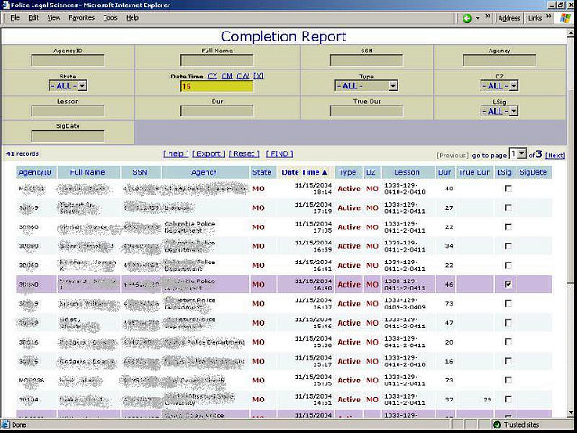The height and width of the screenshot is (433, 577).
Task: Click the green Go button in address toolbar
Action: pos(468,17)
